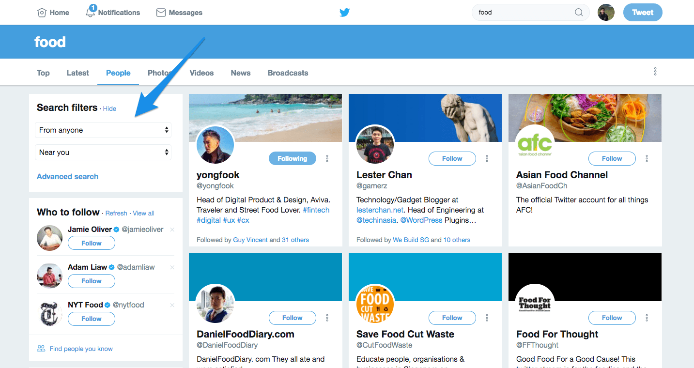This screenshot has width=694, height=368.
Task: Click the Tweet button
Action: pos(643,13)
